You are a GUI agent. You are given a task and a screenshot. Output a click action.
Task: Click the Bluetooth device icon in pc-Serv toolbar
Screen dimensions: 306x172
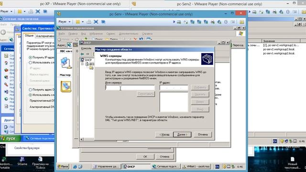point(226,22)
